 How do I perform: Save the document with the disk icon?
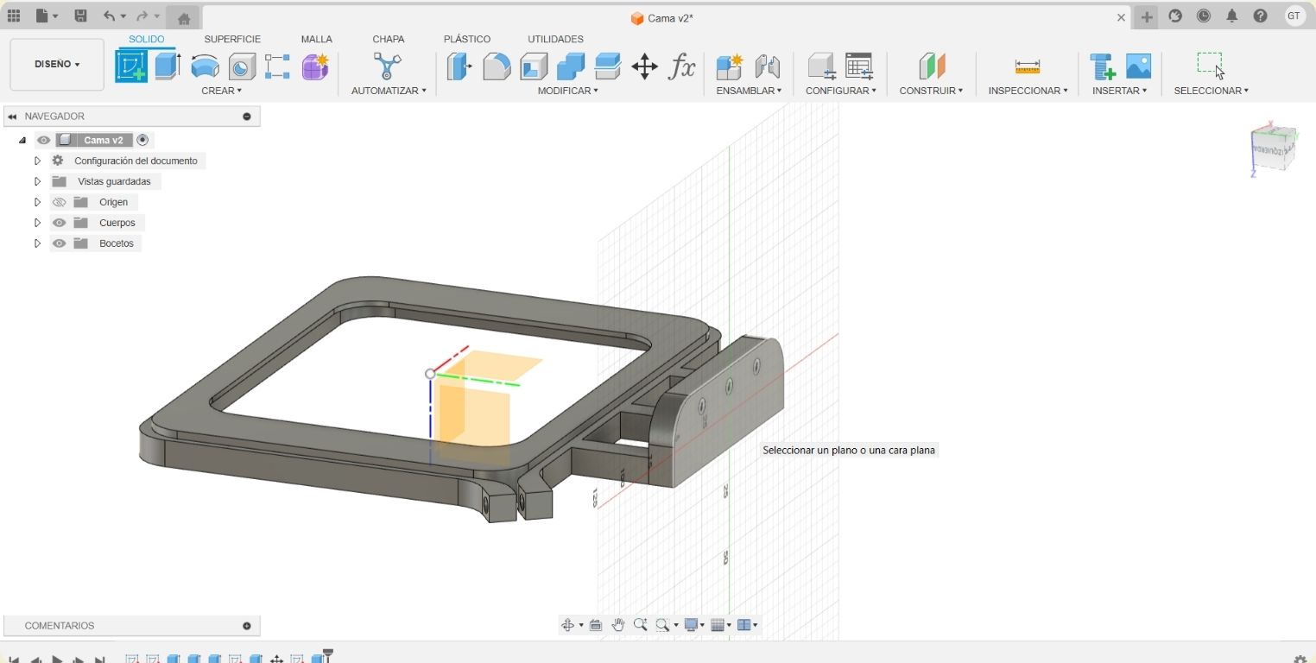[x=80, y=16]
